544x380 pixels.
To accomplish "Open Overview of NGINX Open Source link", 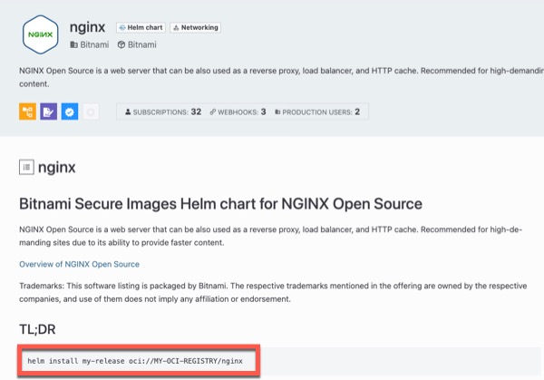I will click(79, 264).
